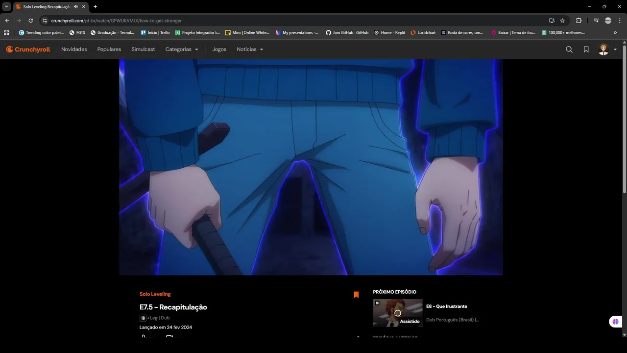Click the address bar URL
Screen dimensions: 627x353
coord(117,21)
